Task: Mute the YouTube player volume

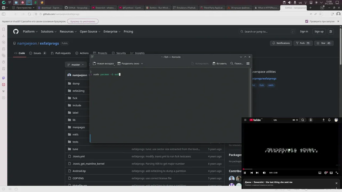Action: 264,173
